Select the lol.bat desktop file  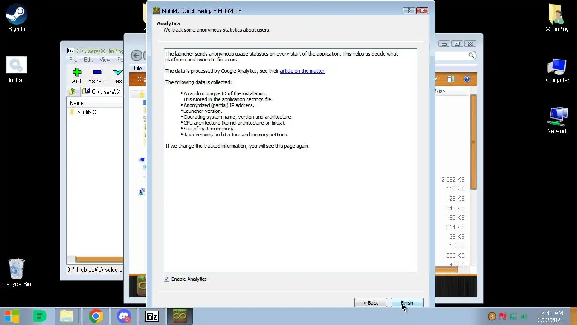click(x=17, y=70)
